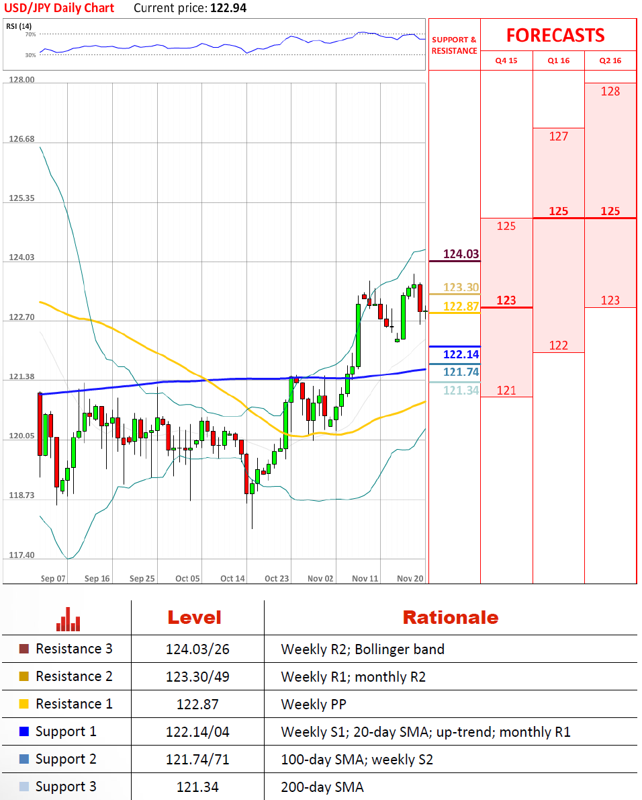Click the 121.74 support level label
This screenshot has height=800, width=642.
click(x=461, y=372)
